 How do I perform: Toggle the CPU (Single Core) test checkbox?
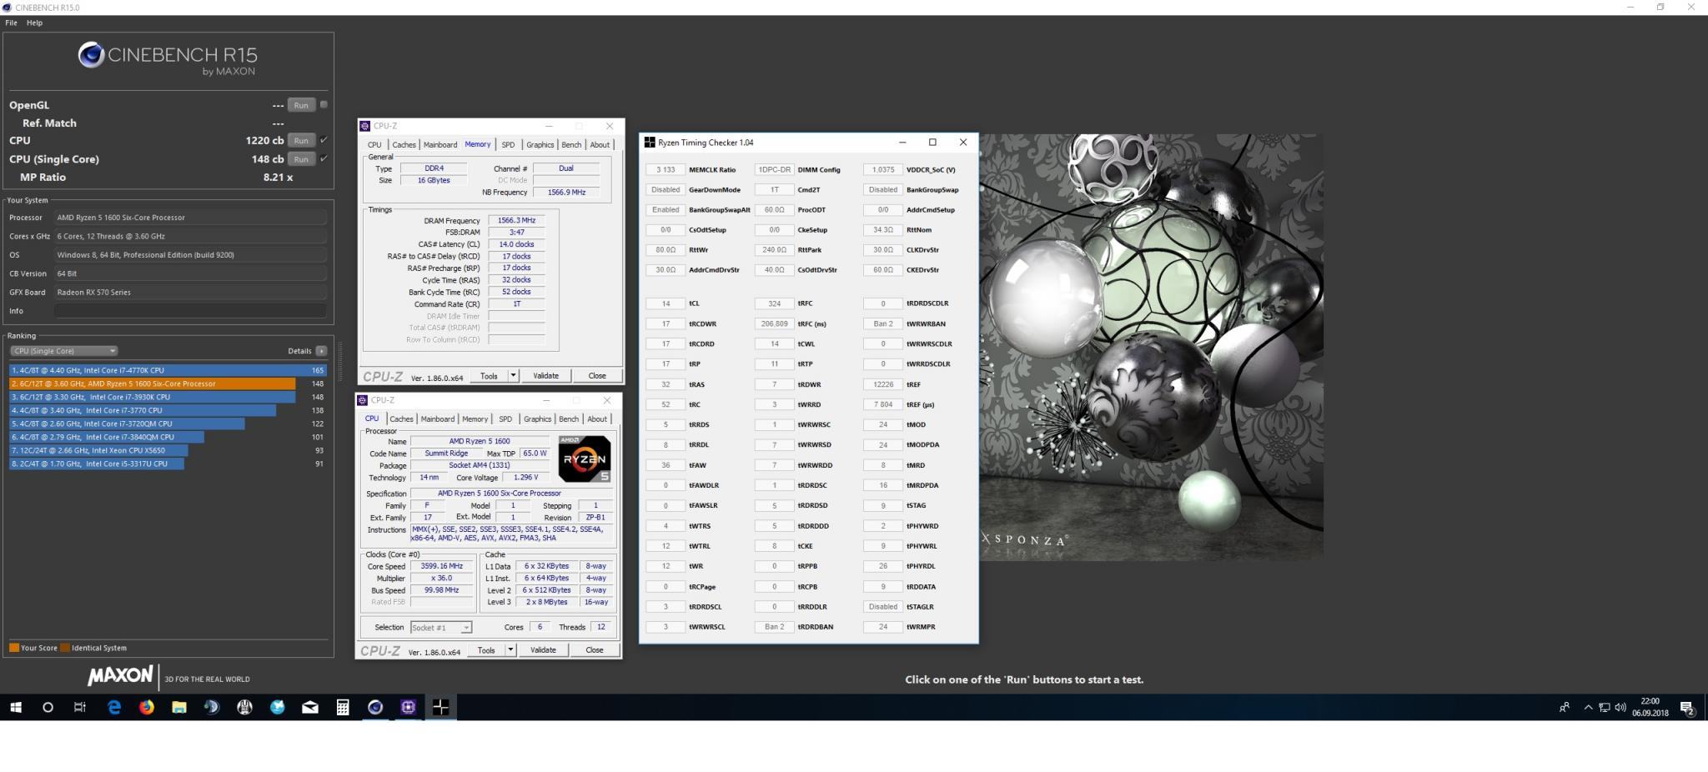pos(324,158)
